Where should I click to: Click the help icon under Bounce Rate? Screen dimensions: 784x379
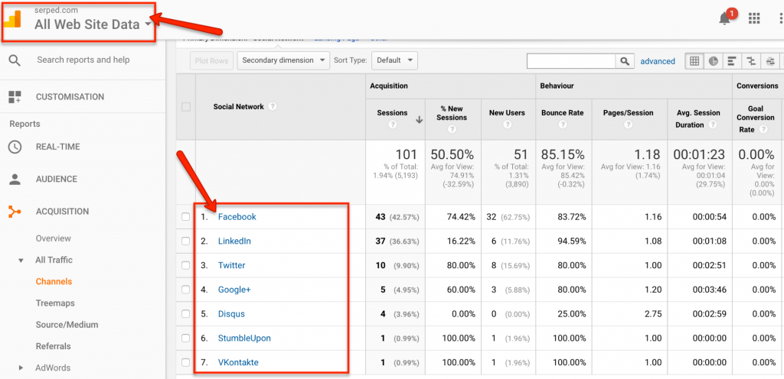(563, 125)
